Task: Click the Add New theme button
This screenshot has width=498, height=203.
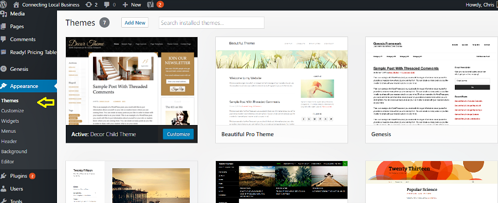Action: pyautogui.click(x=135, y=23)
